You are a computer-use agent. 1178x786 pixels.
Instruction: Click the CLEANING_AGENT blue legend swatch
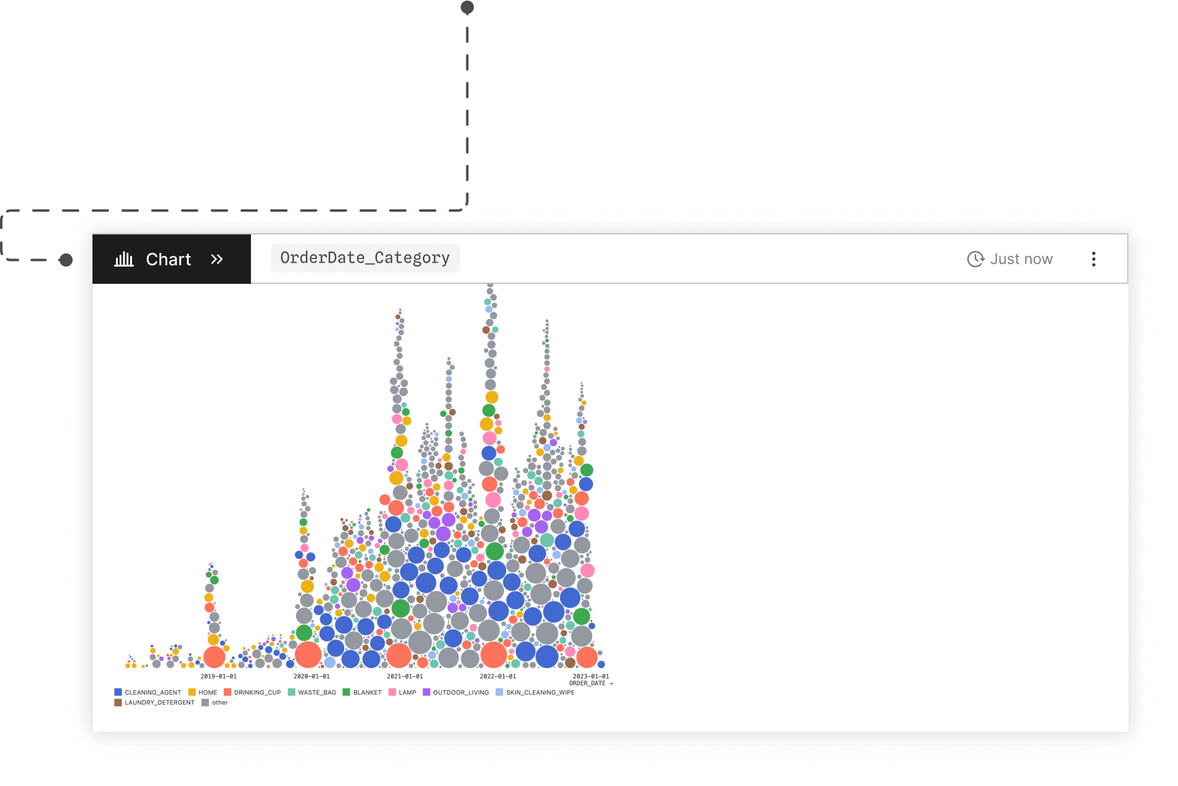pyautogui.click(x=118, y=692)
